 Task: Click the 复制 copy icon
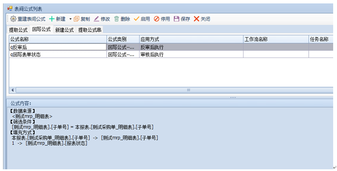point(77,19)
